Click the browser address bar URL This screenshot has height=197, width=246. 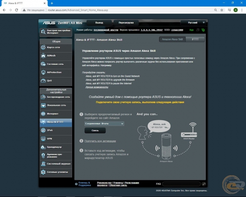point(78,10)
